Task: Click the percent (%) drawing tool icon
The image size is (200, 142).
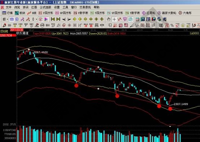Action: pyautogui.click(x=172, y=25)
